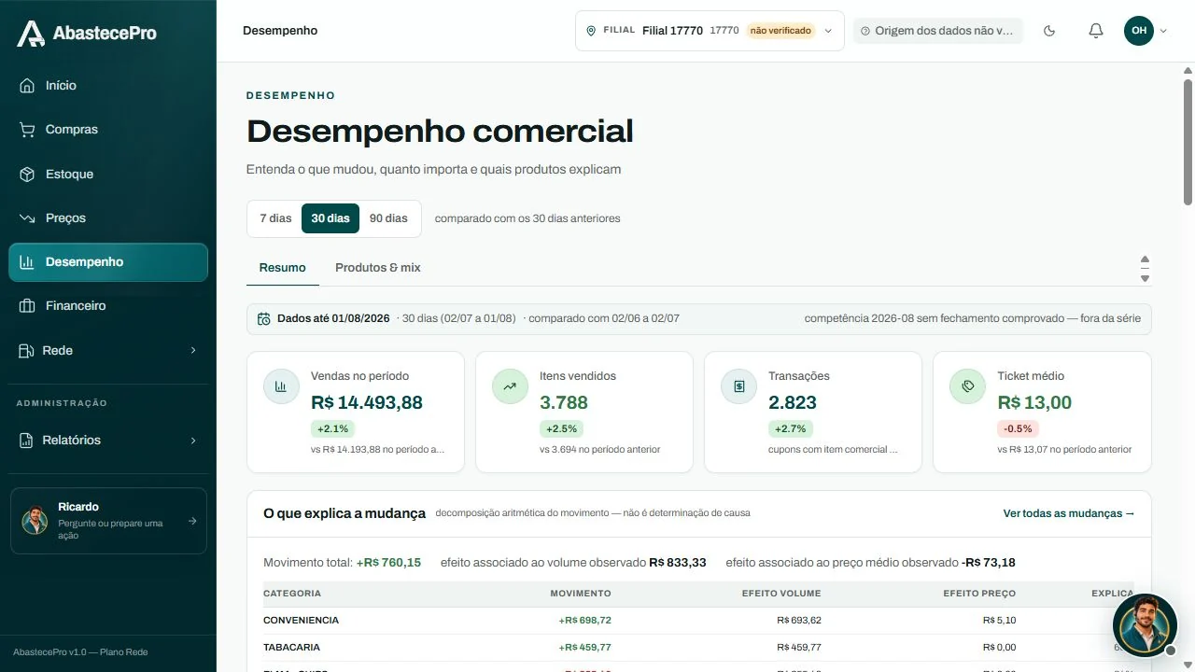Go to Estoque section
This screenshot has width=1195, height=672.
pos(108,175)
